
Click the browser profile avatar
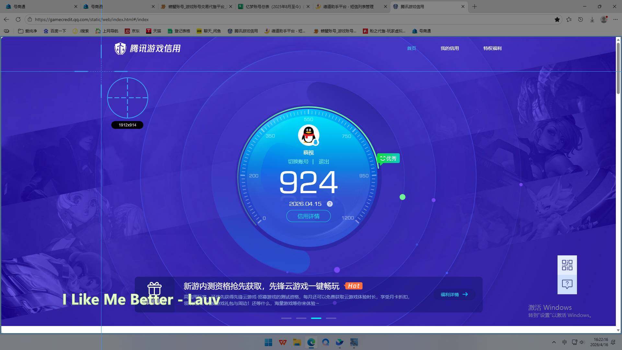(x=604, y=19)
